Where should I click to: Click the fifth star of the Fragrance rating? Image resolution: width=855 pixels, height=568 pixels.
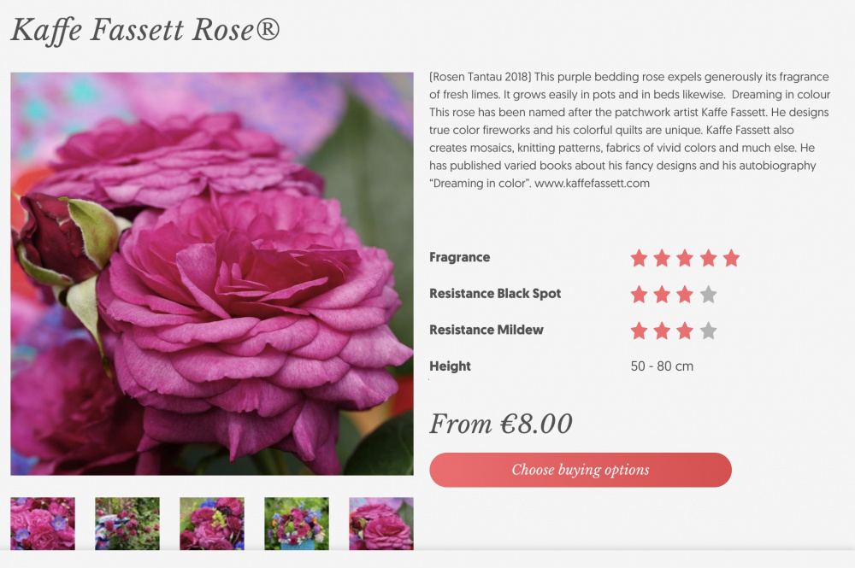(731, 258)
